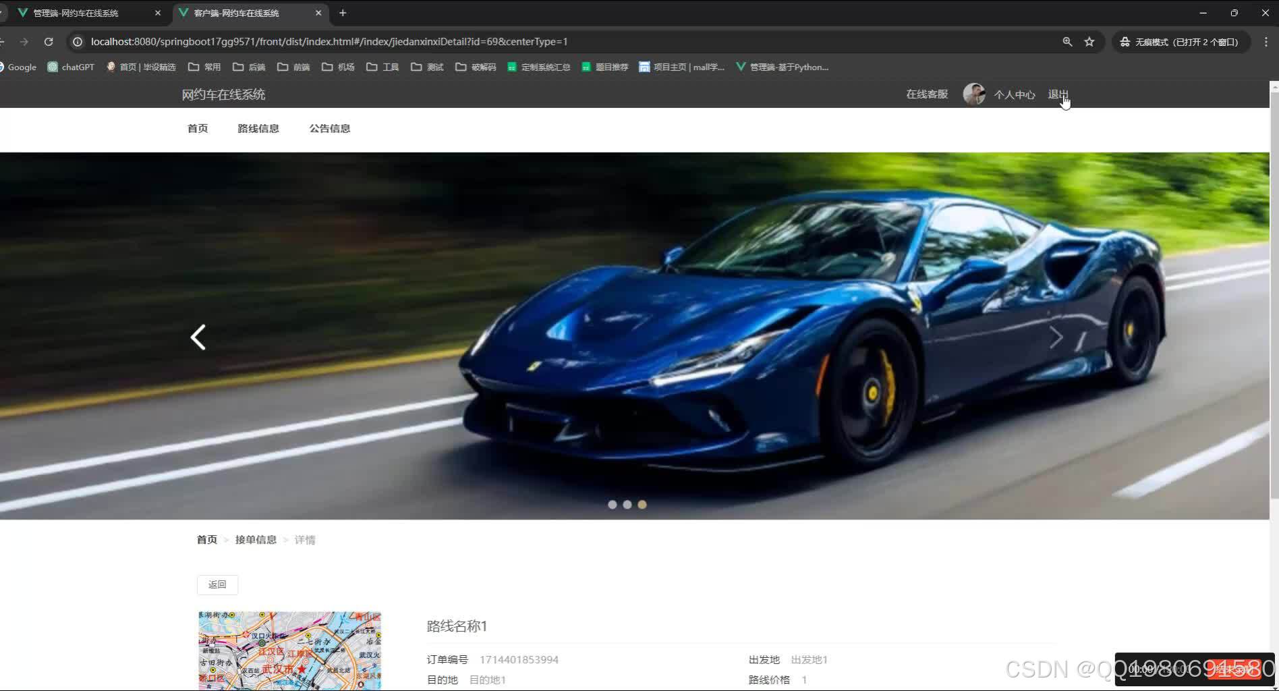Image resolution: width=1279 pixels, height=691 pixels.
Task: Click the map thumbnail for 路线名称1
Action: coord(289,650)
